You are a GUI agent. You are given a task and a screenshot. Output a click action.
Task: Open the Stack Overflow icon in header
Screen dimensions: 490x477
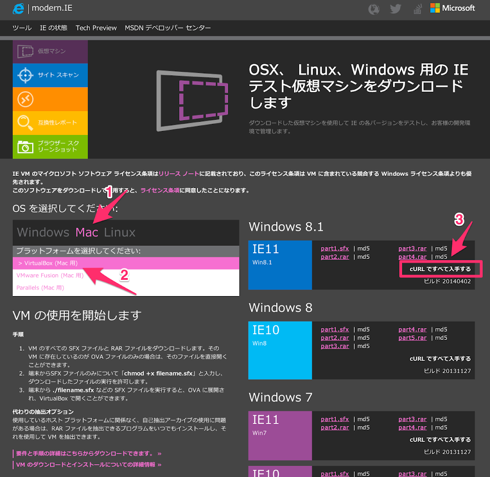pos(418,9)
